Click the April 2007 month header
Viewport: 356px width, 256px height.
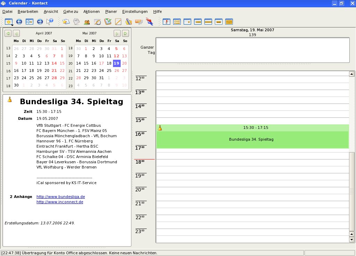pyautogui.click(x=44, y=33)
